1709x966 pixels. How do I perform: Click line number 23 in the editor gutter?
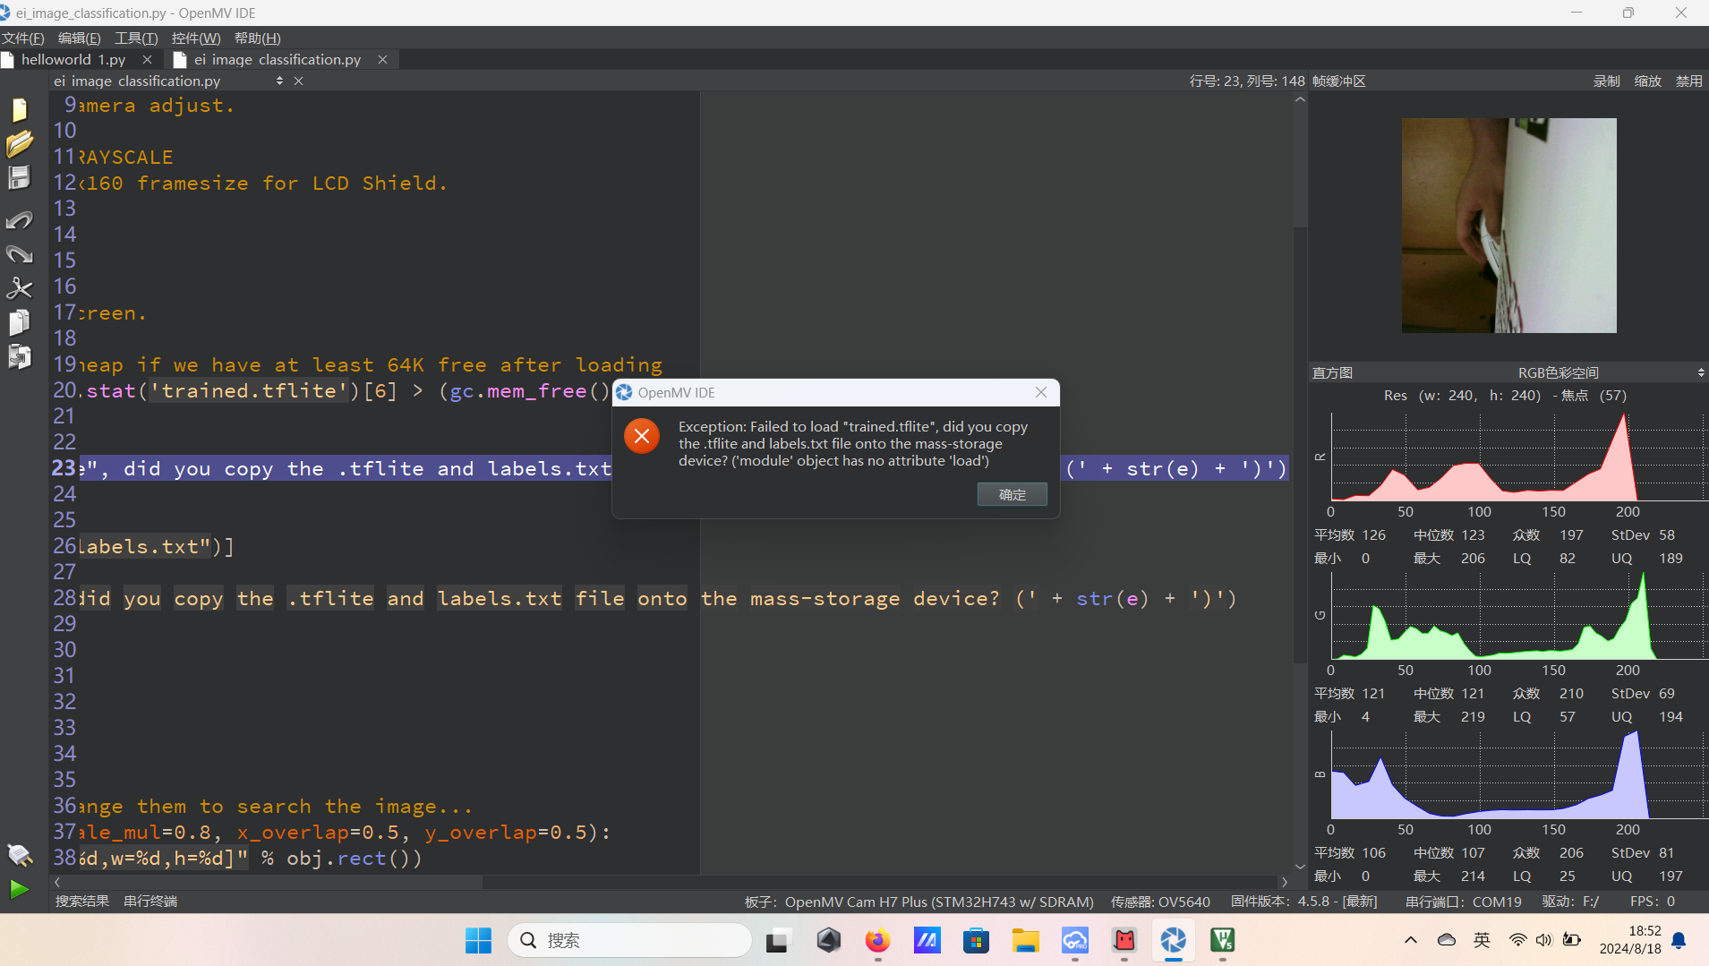coord(64,468)
